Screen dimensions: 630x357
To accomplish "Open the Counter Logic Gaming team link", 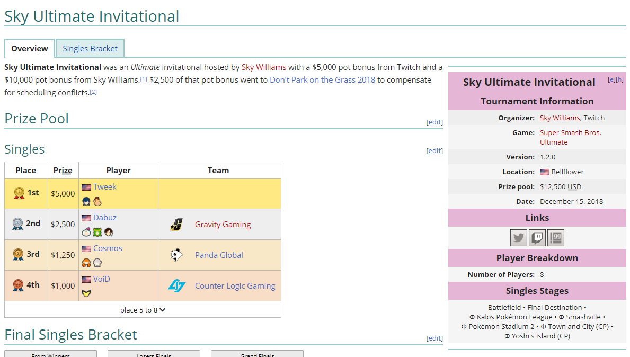I will click(x=235, y=286).
